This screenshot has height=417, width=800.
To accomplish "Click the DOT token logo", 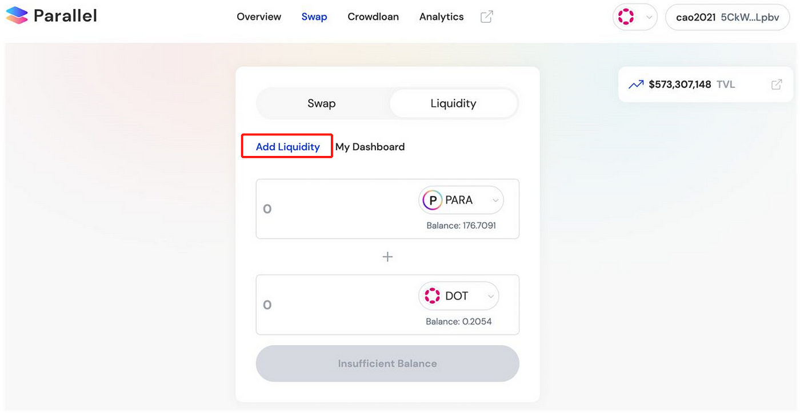I will (433, 296).
